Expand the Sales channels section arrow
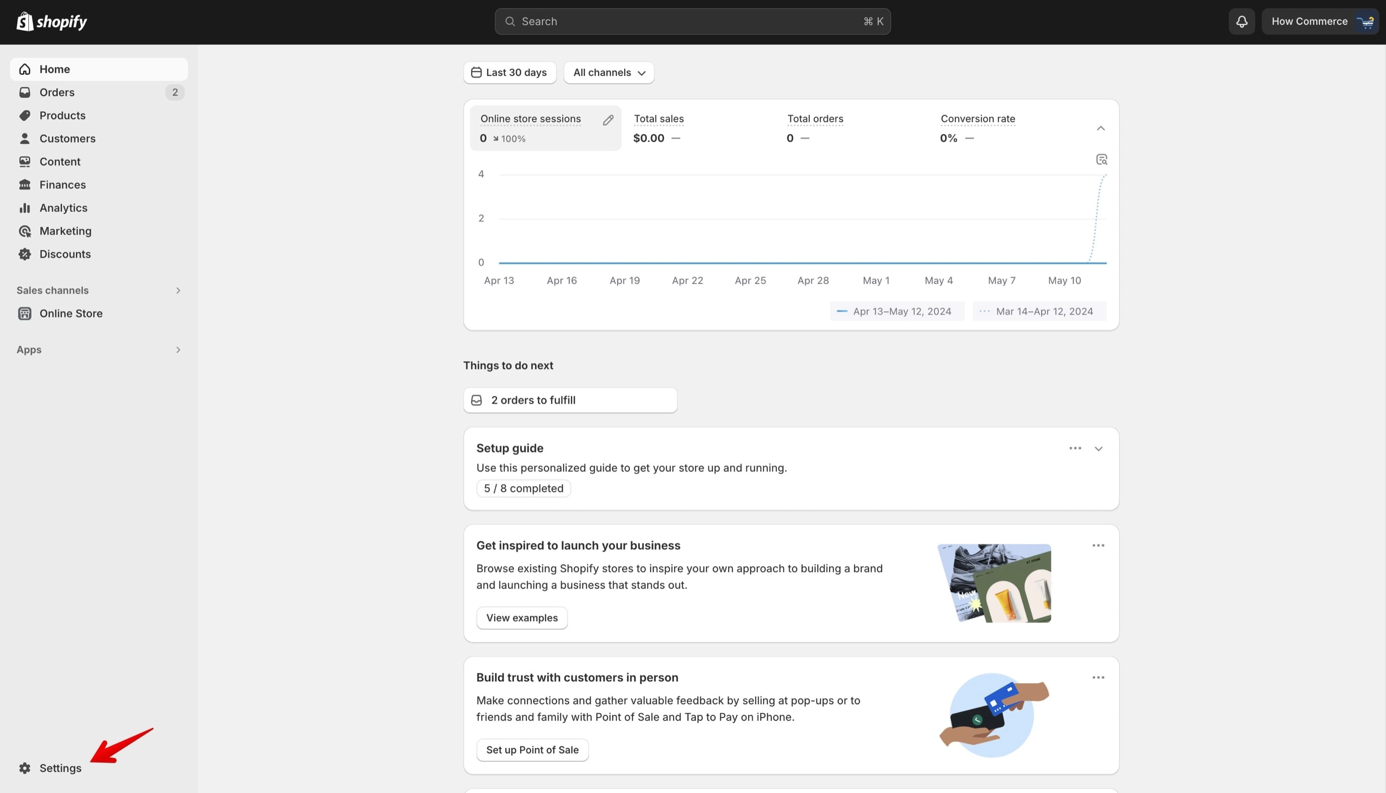The width and height of the screenshot is (1386, 793). (178, 290)
